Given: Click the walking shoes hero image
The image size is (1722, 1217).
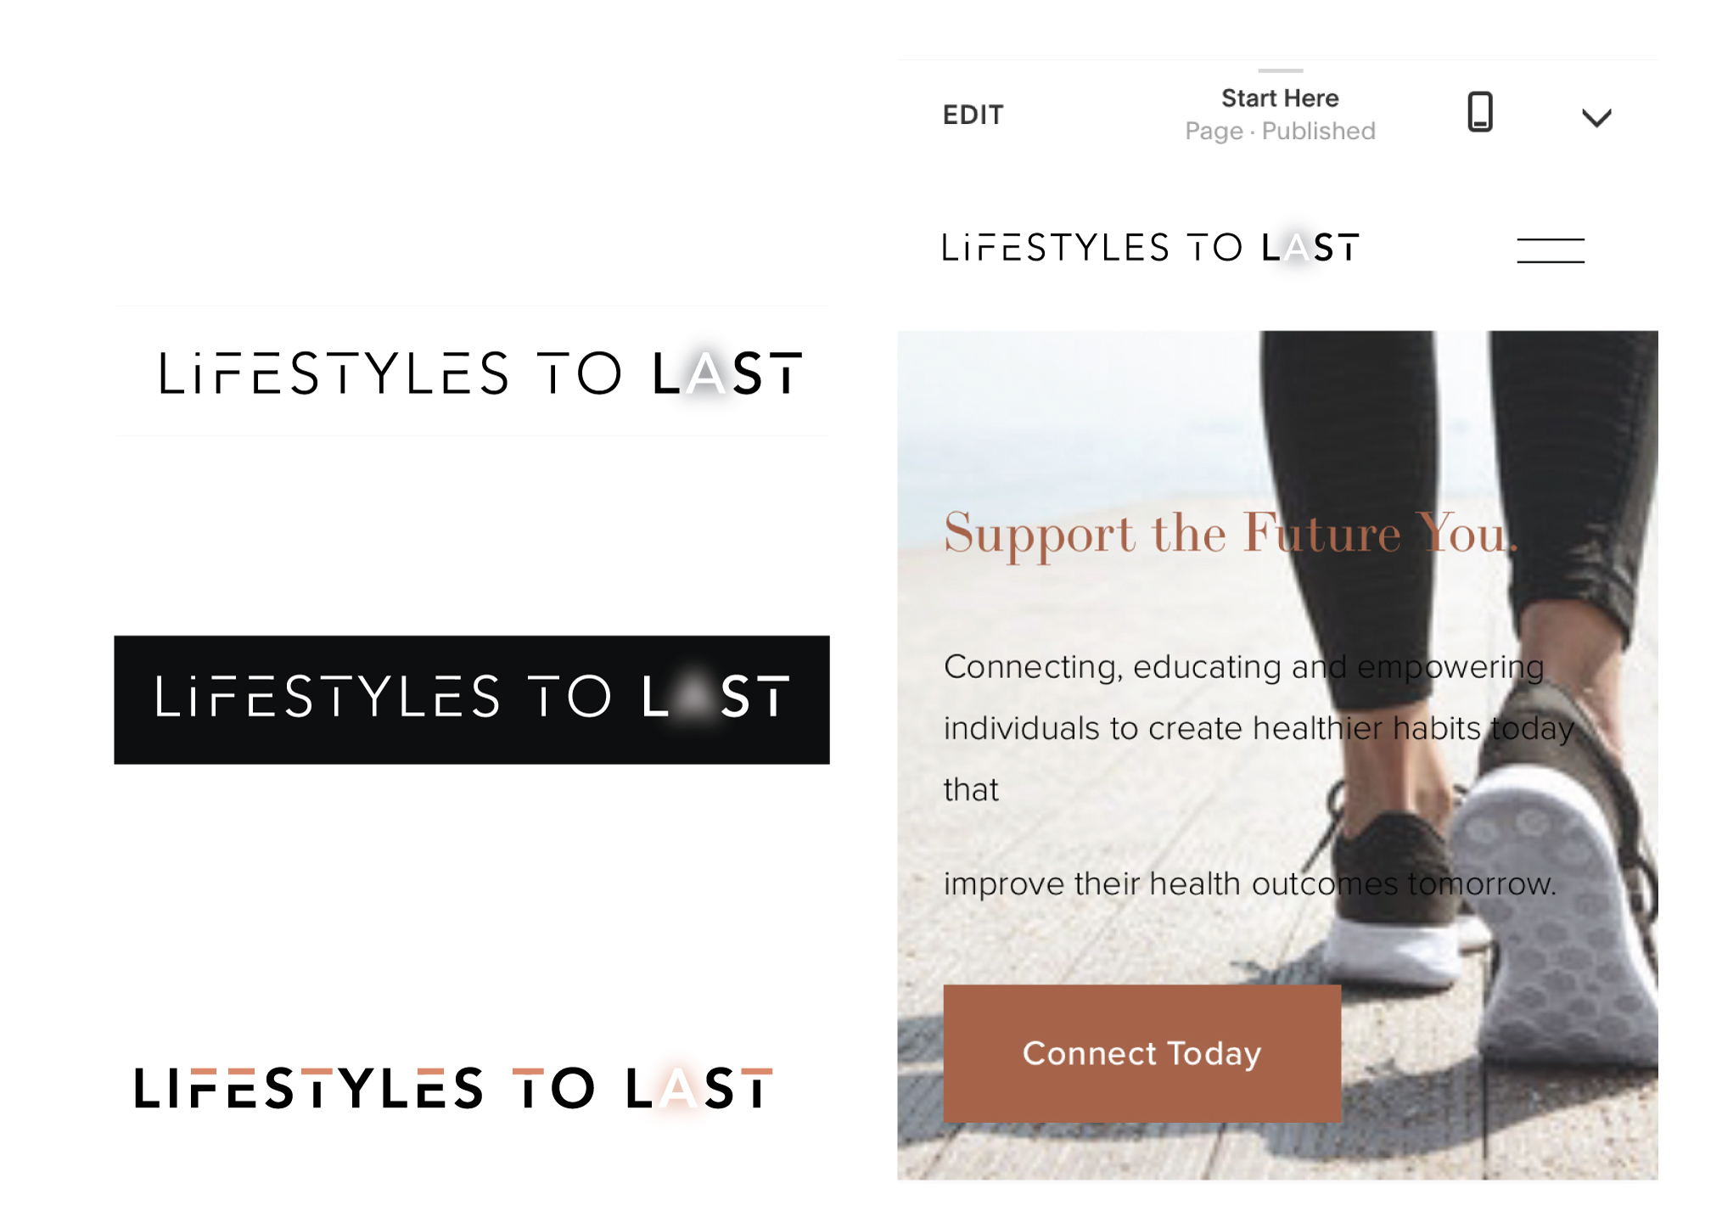Looking at the screenshot, I should point(1276,754).
